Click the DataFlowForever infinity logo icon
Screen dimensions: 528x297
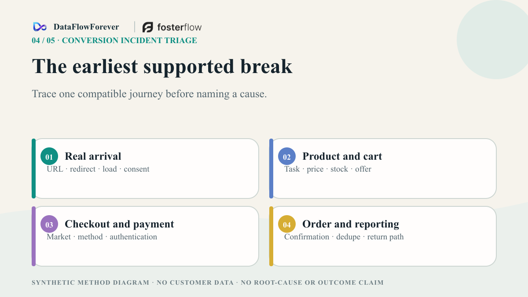pos(40,27)
